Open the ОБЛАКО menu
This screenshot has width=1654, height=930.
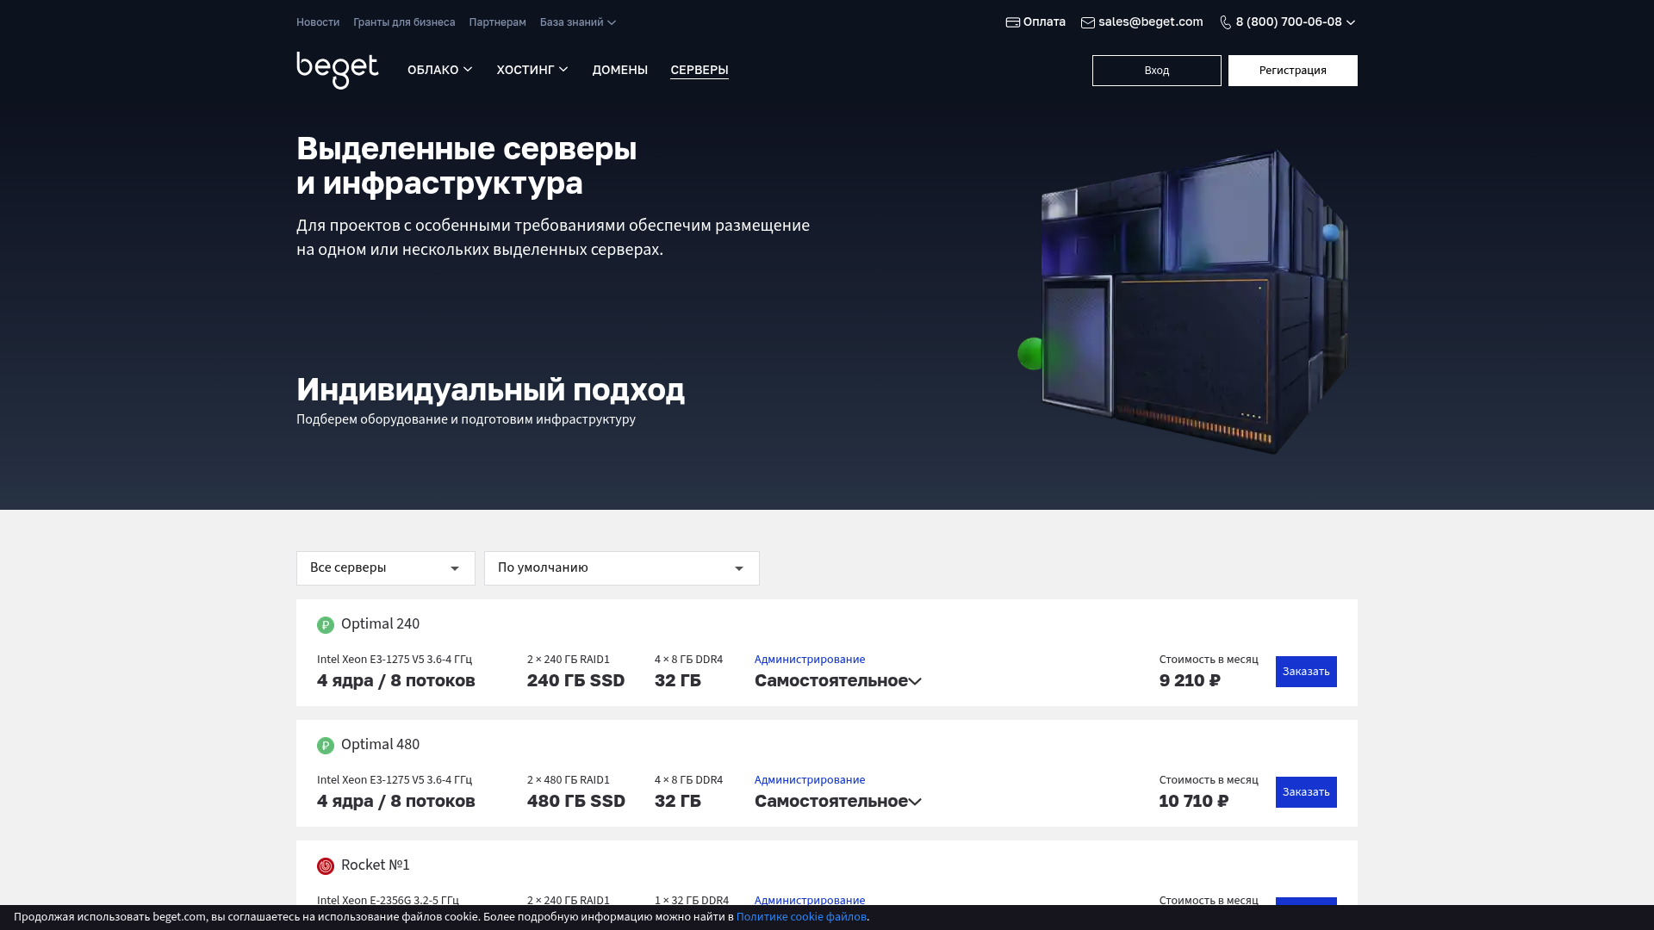click(x=439, y=70)
